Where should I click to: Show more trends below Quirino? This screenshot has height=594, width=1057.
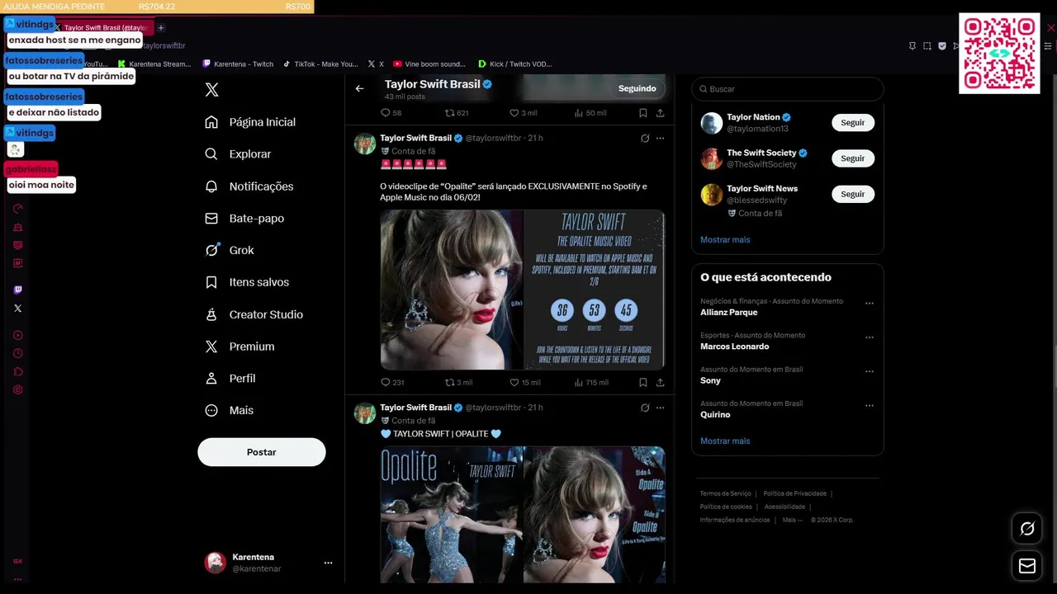click(725, 441)
